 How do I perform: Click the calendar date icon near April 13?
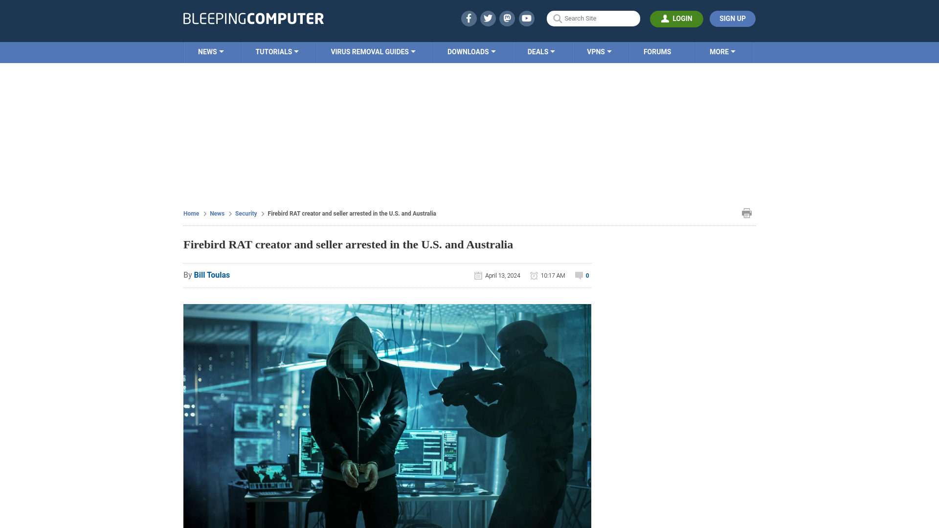(x=478, y=275)
